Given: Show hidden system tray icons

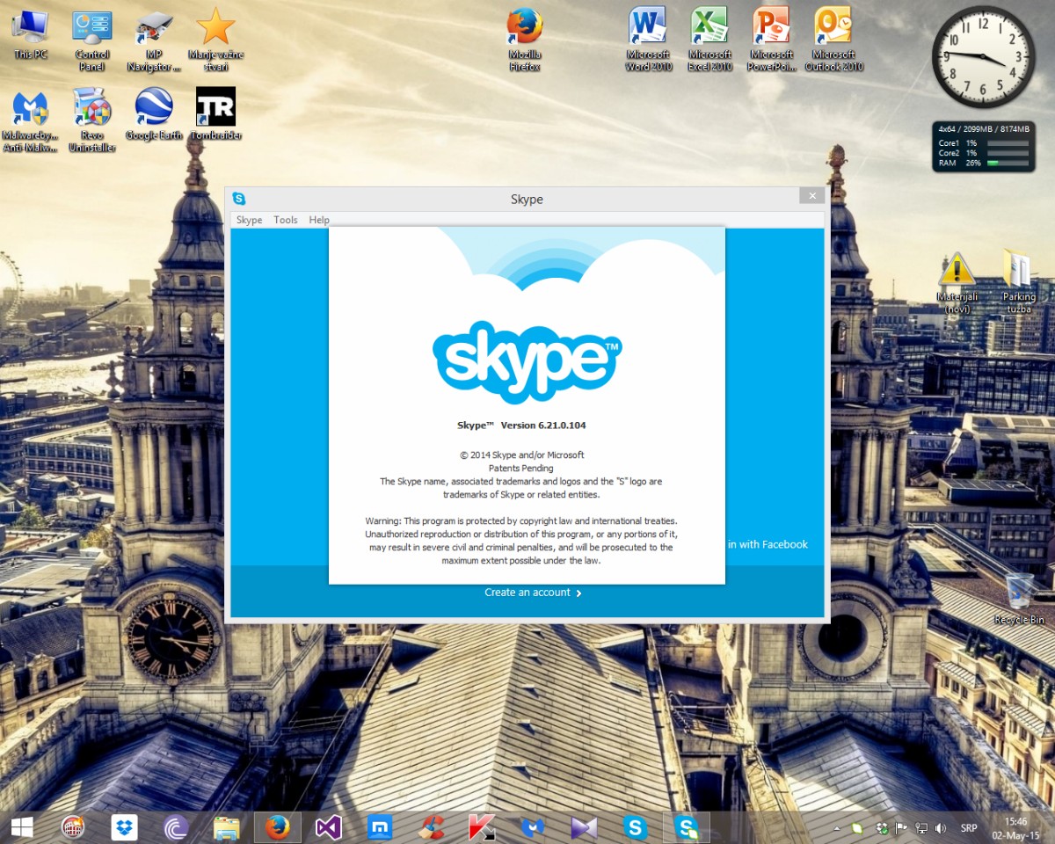Looking at the screenshot, I should point(836,828).
